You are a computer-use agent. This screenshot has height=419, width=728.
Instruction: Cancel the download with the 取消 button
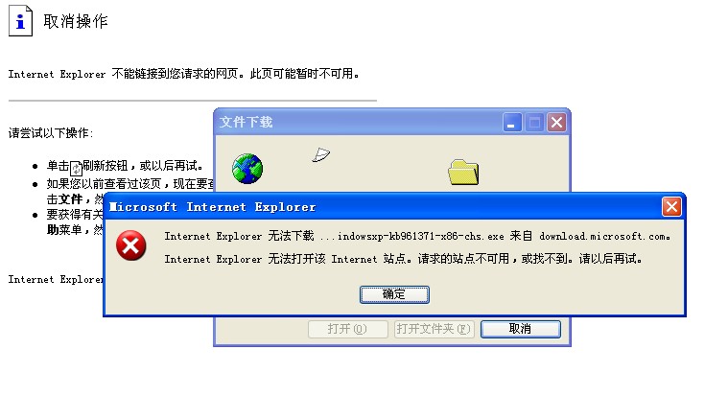(x=521, y=329)
